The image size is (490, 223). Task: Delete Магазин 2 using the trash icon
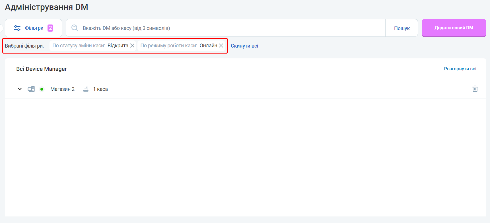click(475, 89)
